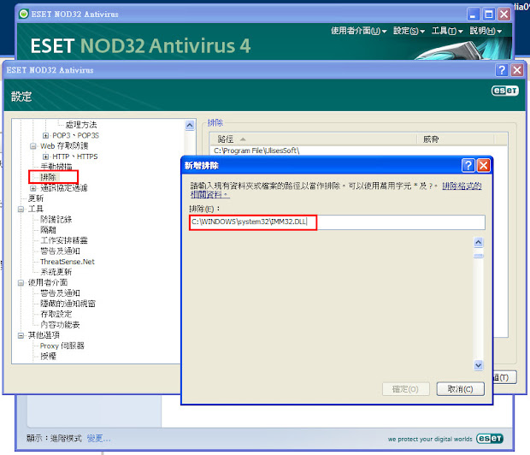Collapse the Web 存取防護 tree node

(x=33, y=146)
